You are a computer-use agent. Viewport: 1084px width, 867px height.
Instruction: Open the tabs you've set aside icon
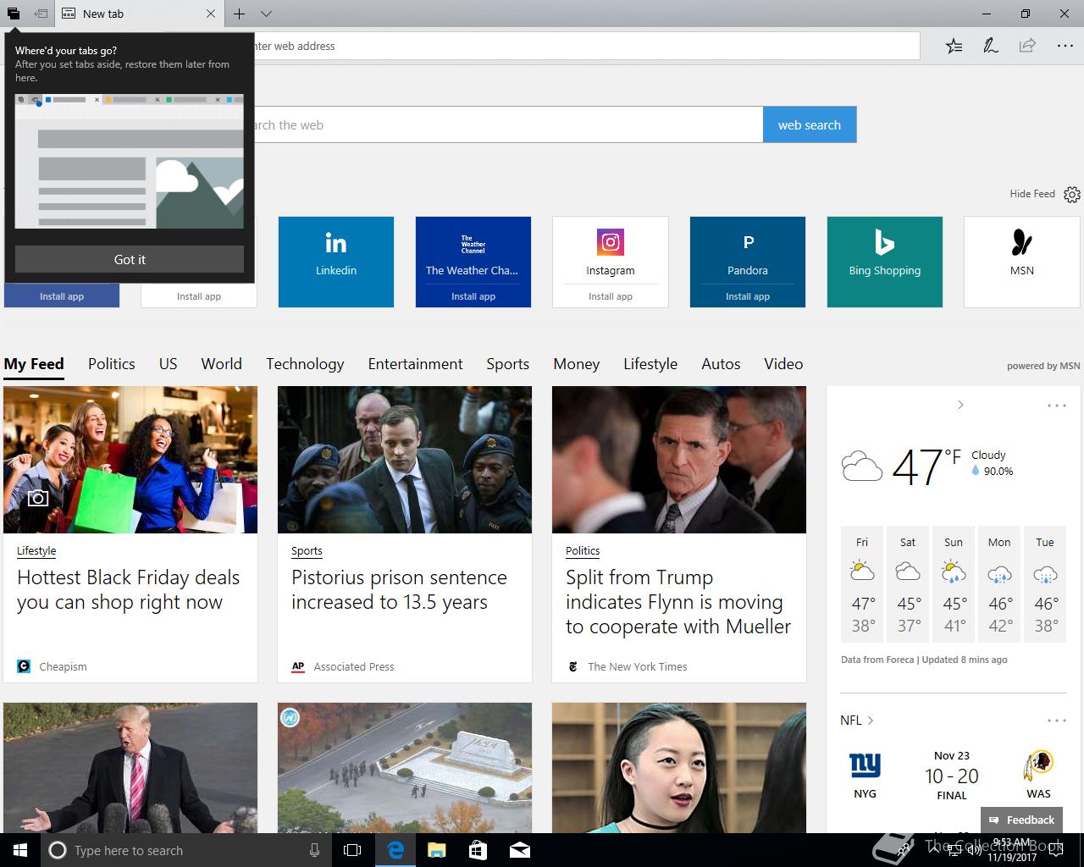pos(14,14)
